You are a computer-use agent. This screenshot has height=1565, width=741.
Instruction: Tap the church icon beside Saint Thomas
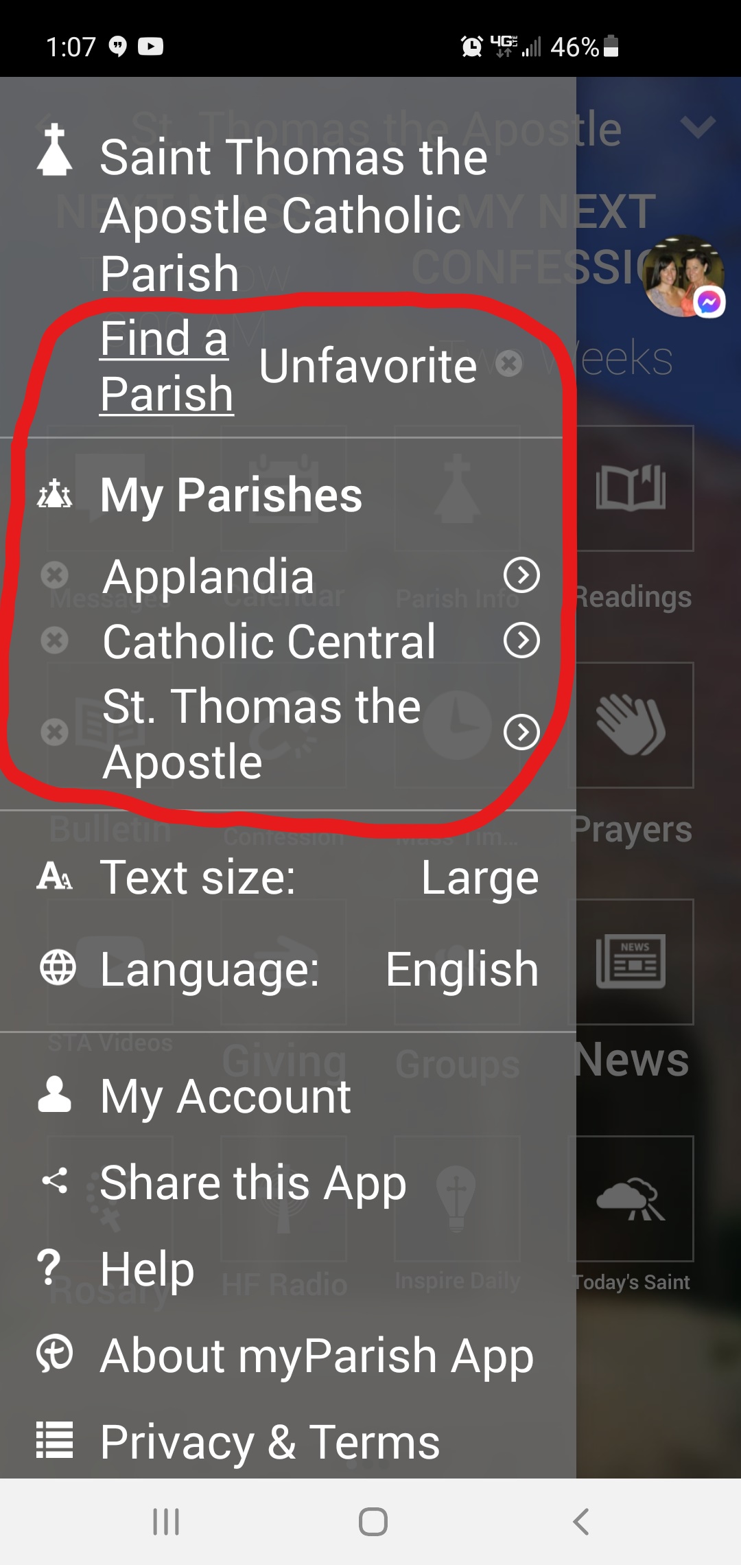pos(55,150)
